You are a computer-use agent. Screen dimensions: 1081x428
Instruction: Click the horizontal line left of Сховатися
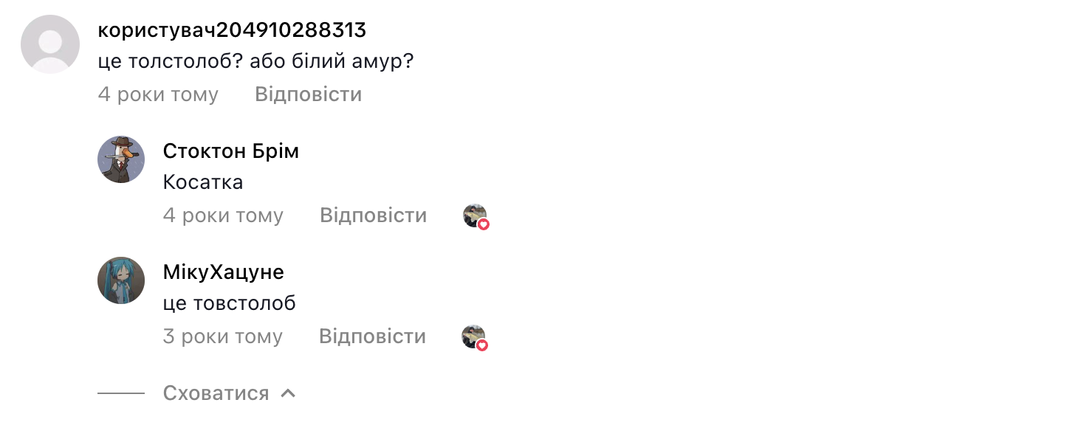coord(121,393)
